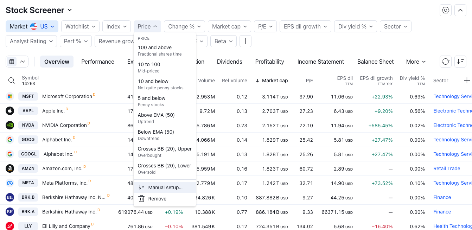Select '5 and below' penny stocks
Image resolution: width=472 pixels, height=230 pixels.
165,101
